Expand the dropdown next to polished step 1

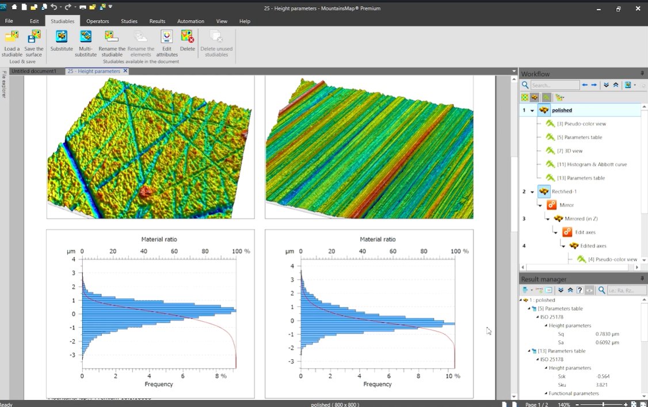[532, 110]
